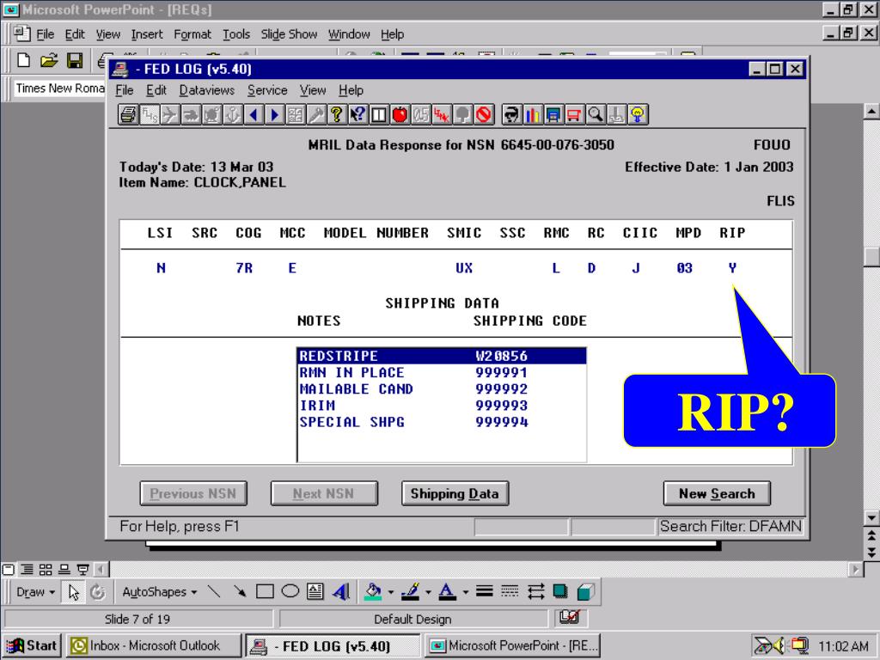Screen dimensions: 880x660
Task: Click the New Search button
Action: pos(717,494)
